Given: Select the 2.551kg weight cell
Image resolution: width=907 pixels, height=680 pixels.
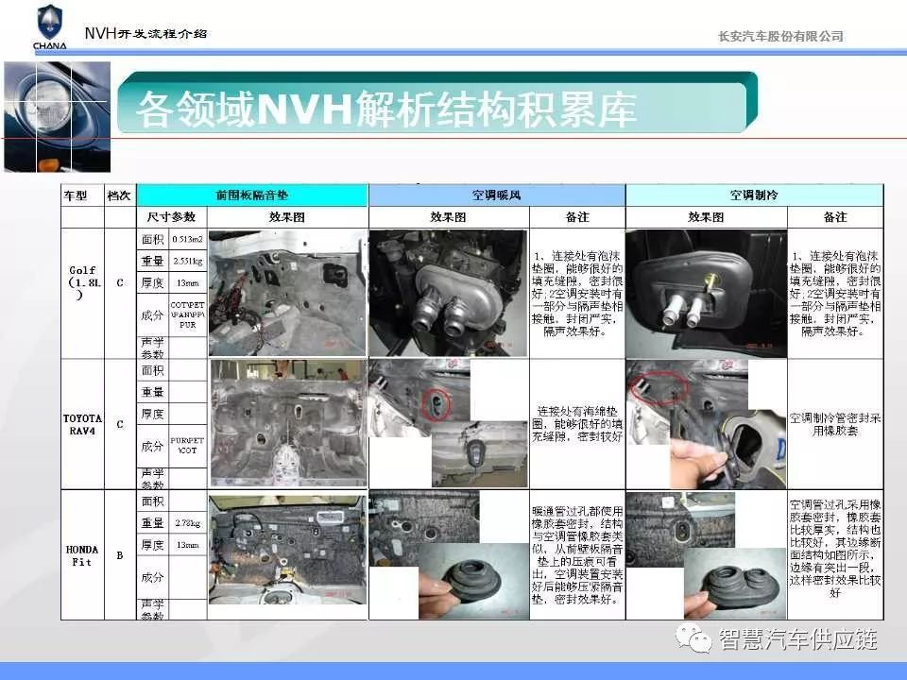Looking at the screenshot, I should [188, 261].
